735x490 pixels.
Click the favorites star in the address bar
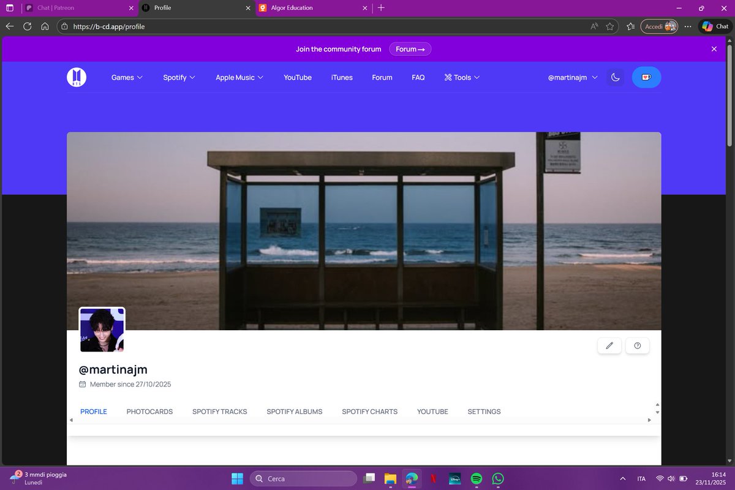click(x=609, y=26)
